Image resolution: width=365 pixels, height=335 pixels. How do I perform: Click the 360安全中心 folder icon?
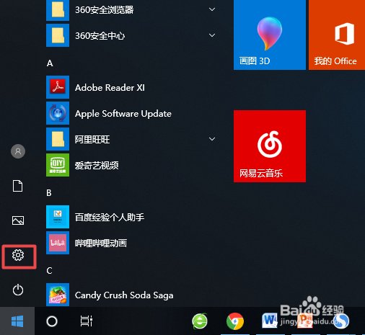[58, 35]
